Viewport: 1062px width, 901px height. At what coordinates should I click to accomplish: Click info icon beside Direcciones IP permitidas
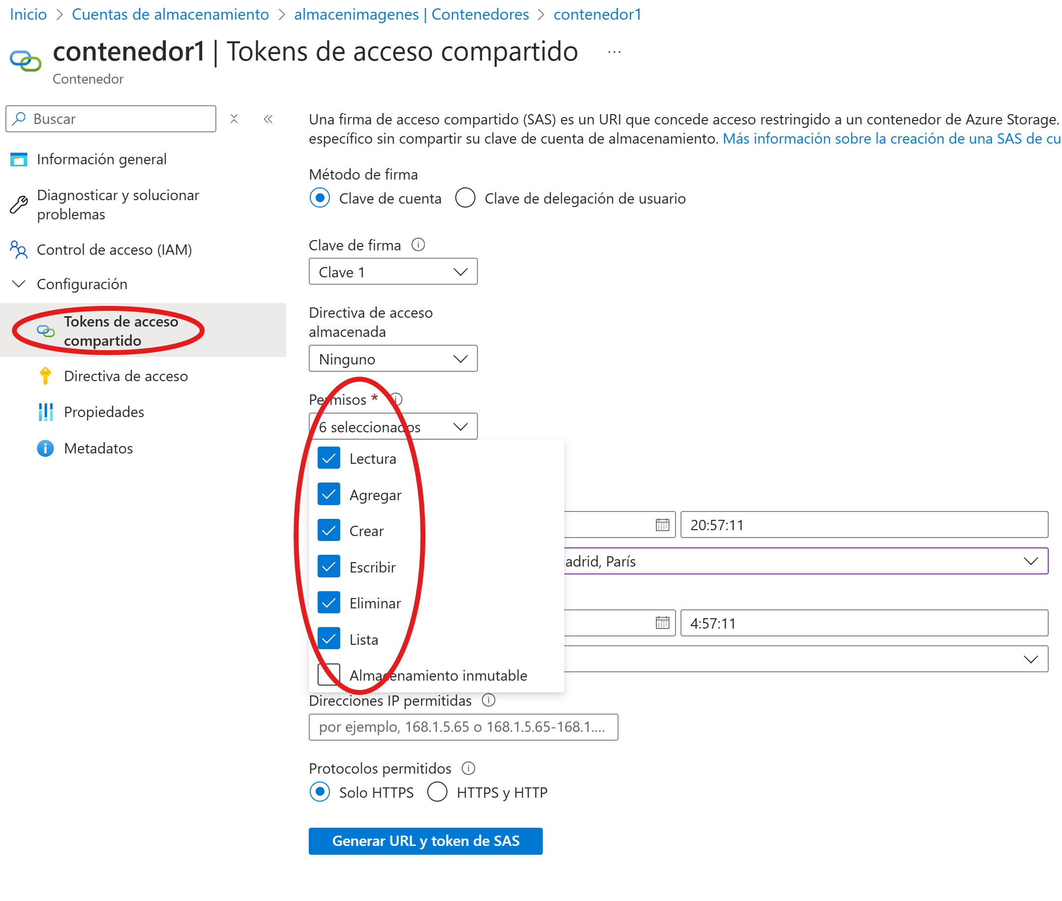point(489,700)
